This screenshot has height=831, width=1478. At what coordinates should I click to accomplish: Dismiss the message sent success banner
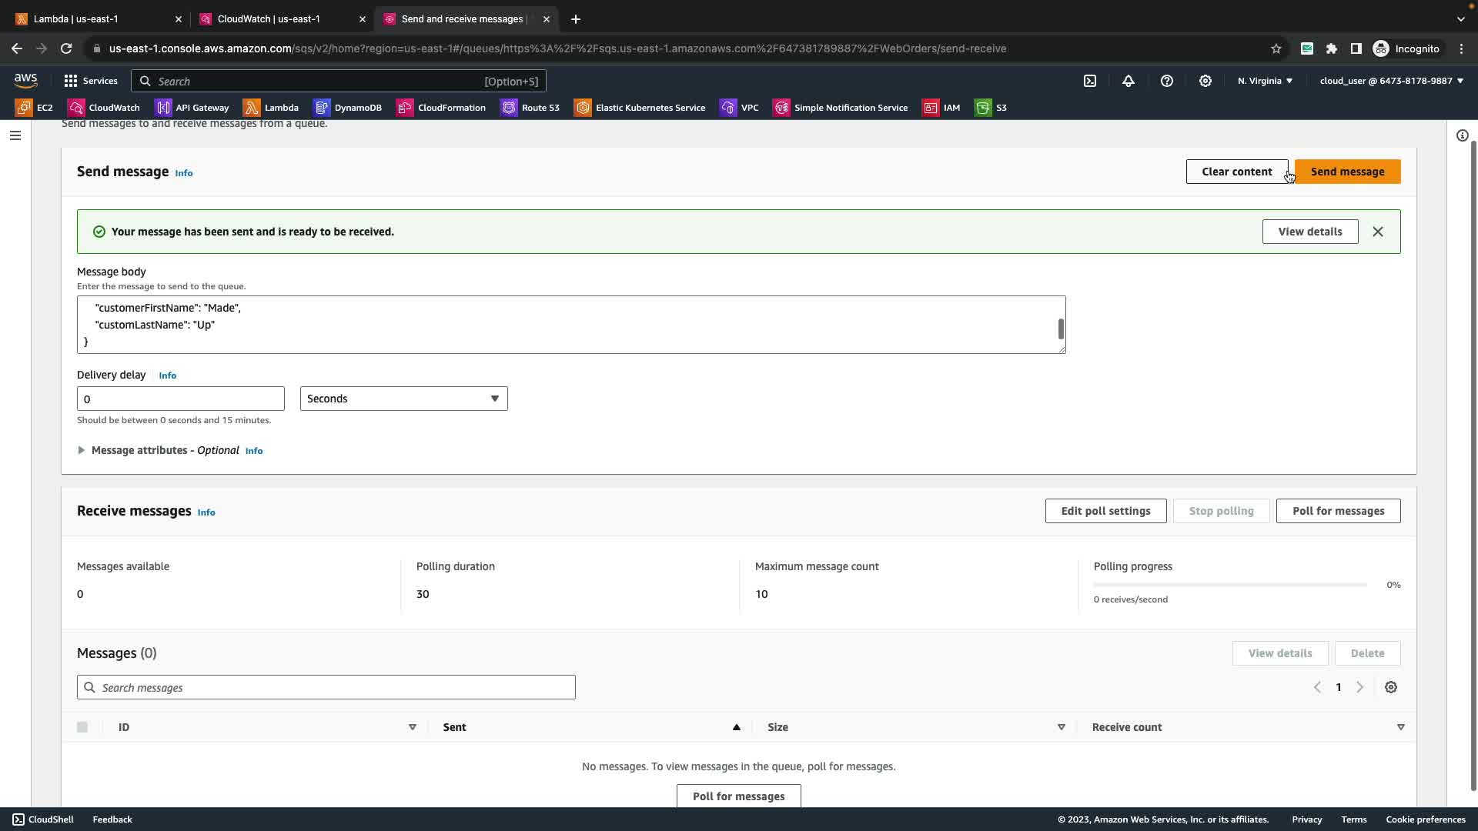[x=1378, y=232]
